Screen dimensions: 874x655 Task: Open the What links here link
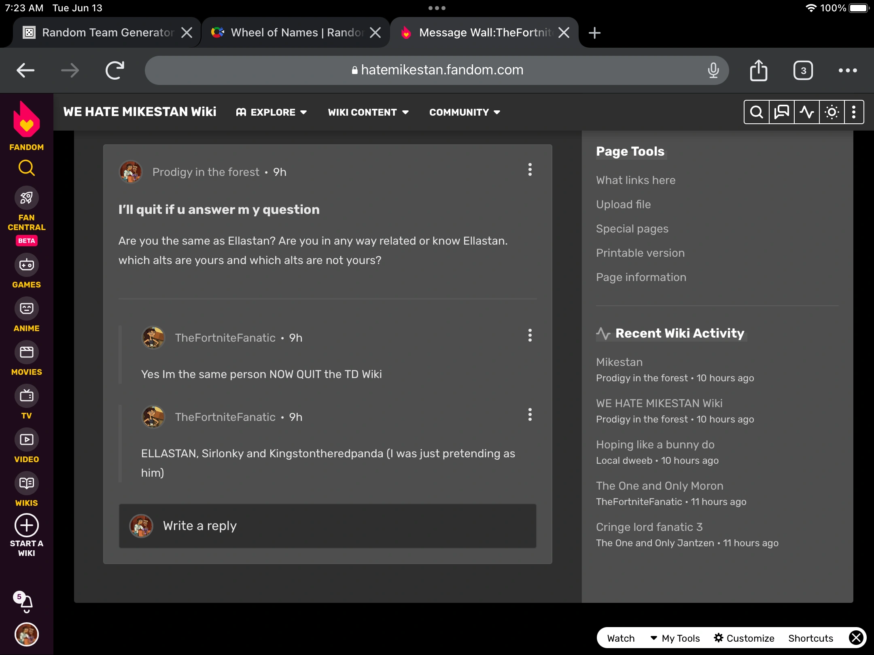pyautogui.click(x=635, y=180)
